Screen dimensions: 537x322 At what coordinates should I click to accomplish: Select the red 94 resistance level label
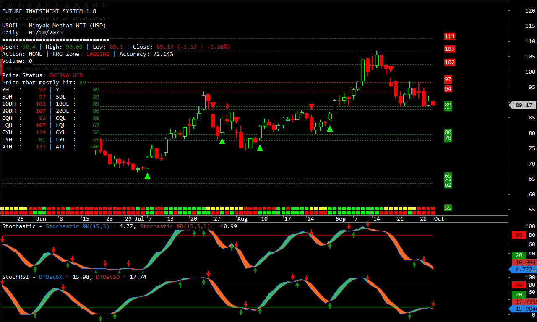tap(448, 89)
